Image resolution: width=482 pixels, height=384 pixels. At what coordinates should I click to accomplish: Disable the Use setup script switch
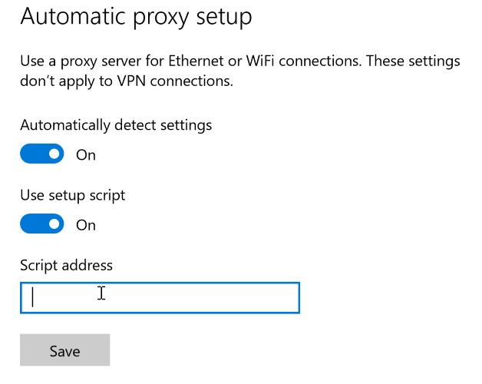41,223
